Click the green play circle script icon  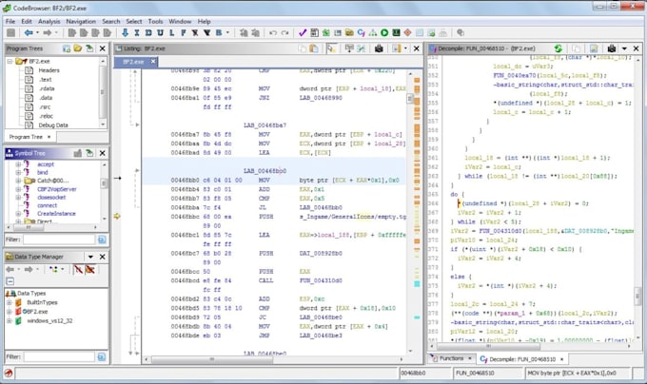384,33
